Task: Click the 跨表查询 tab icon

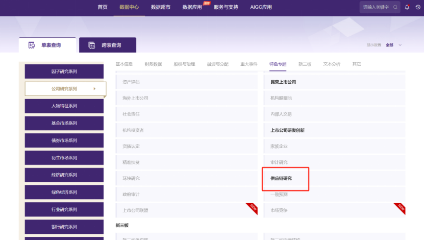Action: coord(92,45)
